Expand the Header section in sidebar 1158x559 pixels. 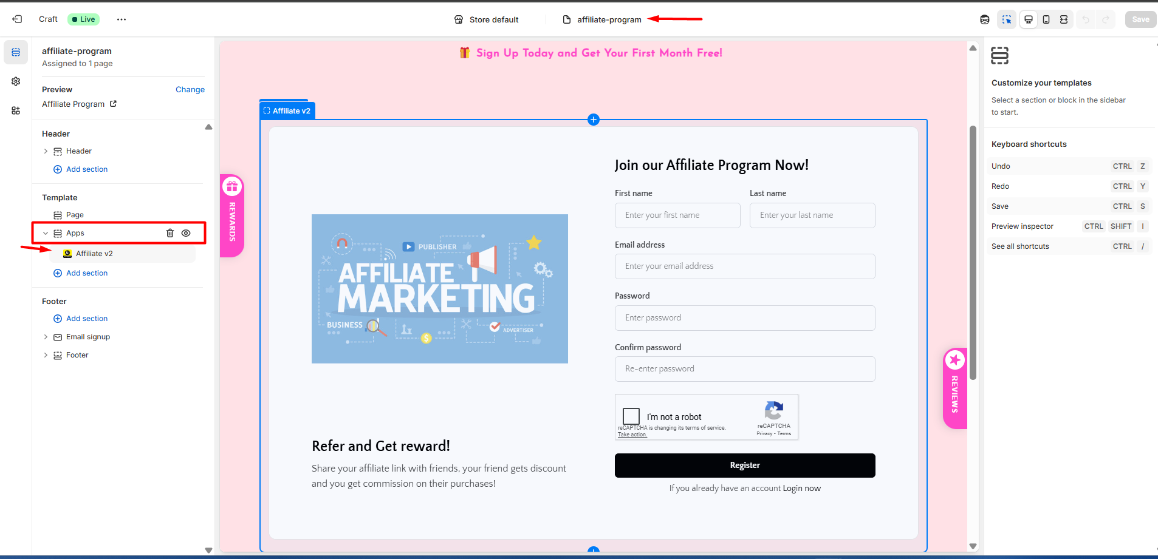tap(46, 151)
